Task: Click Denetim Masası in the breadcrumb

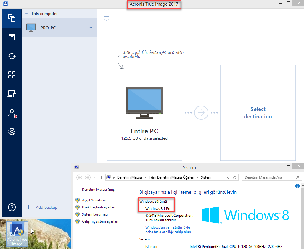Action: tap(130, 177)
